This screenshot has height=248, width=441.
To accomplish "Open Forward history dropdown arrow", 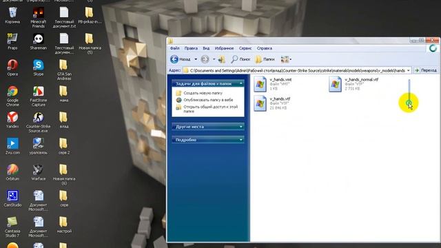I will point(214,59).
